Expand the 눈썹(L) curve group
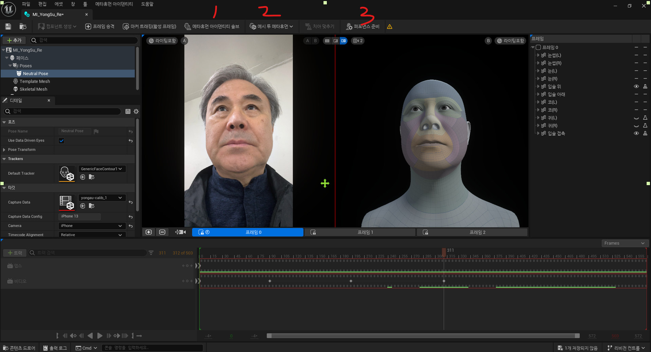Screen dimensions: 651x352 (x=538, y=55)
